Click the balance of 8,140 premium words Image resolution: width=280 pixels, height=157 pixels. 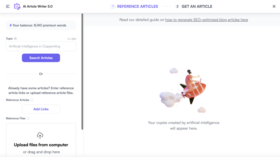coord(41,25)
